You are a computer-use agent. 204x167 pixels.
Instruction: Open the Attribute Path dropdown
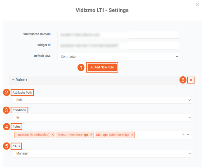point(102,100)
